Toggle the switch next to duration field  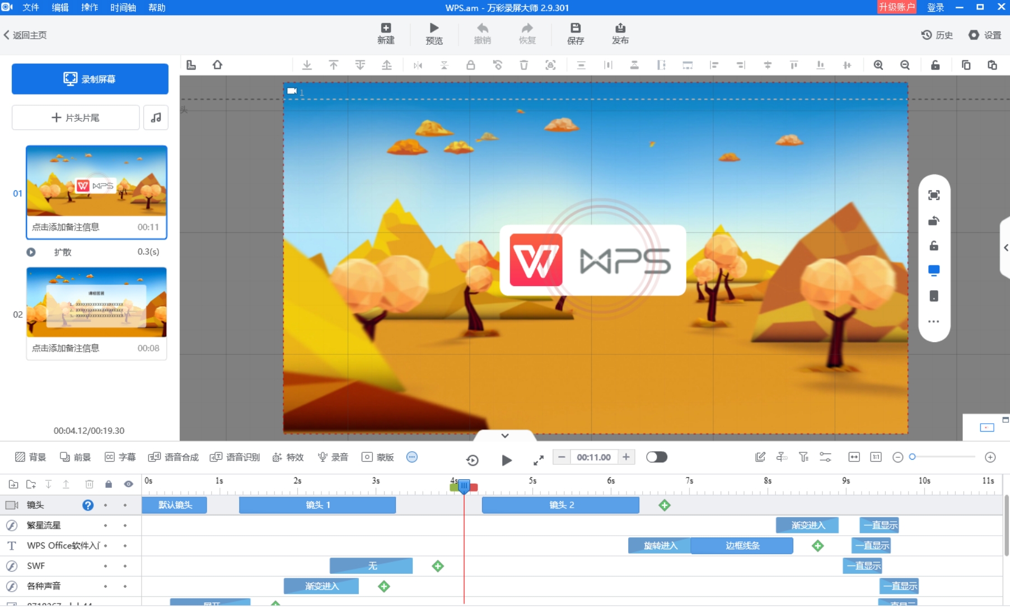coord(657,457)
